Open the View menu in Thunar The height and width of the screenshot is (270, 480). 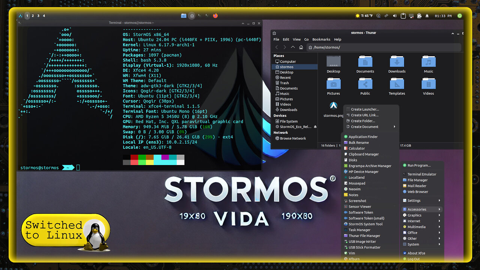point(297,39)
